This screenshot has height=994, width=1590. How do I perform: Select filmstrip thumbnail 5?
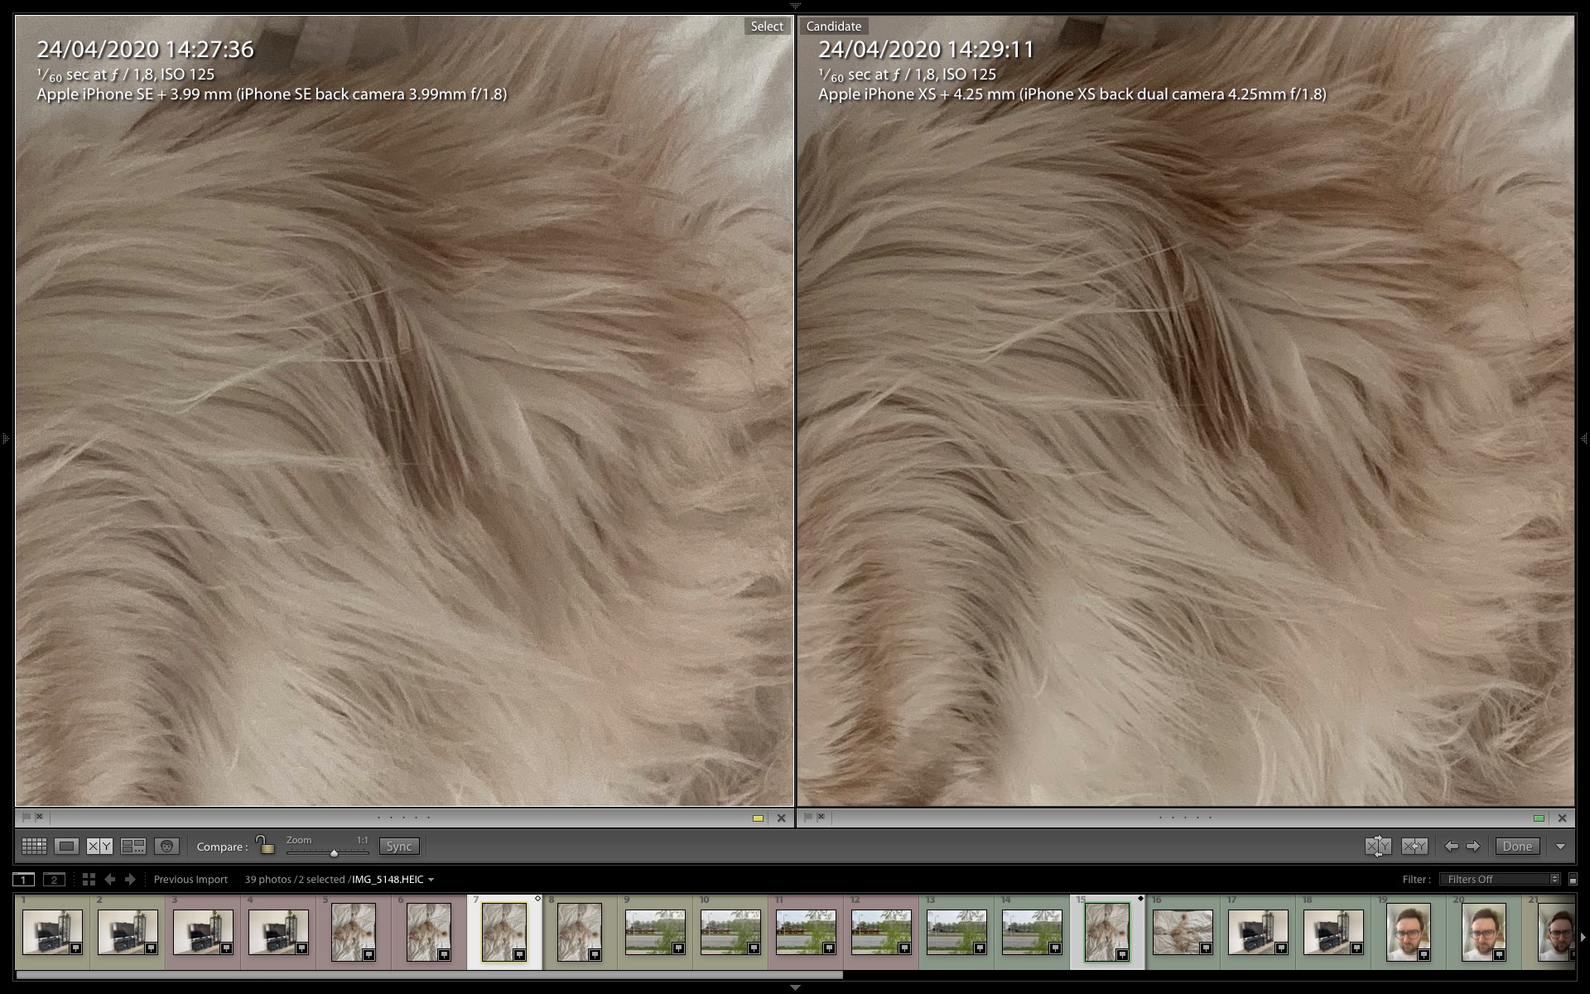click(354, 932)
